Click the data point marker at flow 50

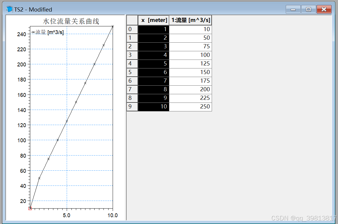[39, 178]
